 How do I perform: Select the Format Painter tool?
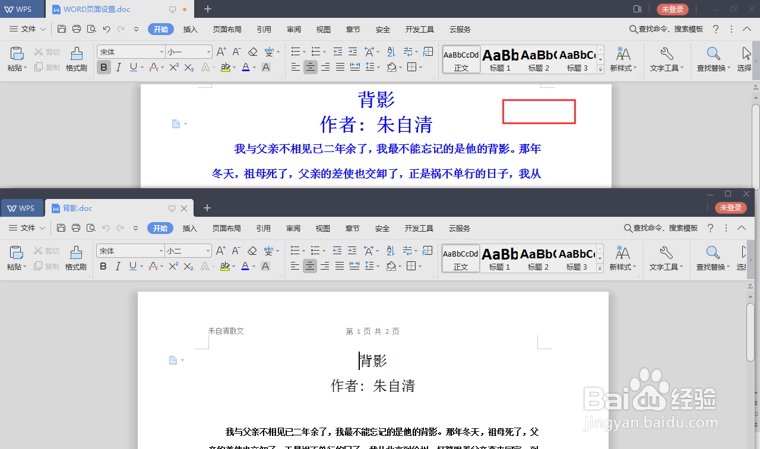[76, 58]
